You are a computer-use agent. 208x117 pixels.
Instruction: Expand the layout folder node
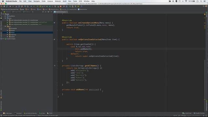[x=7, y=31]
